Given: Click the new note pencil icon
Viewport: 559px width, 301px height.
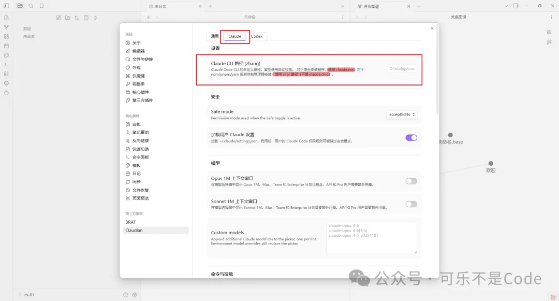Looking at the screenshot, I should click(58, 18).
